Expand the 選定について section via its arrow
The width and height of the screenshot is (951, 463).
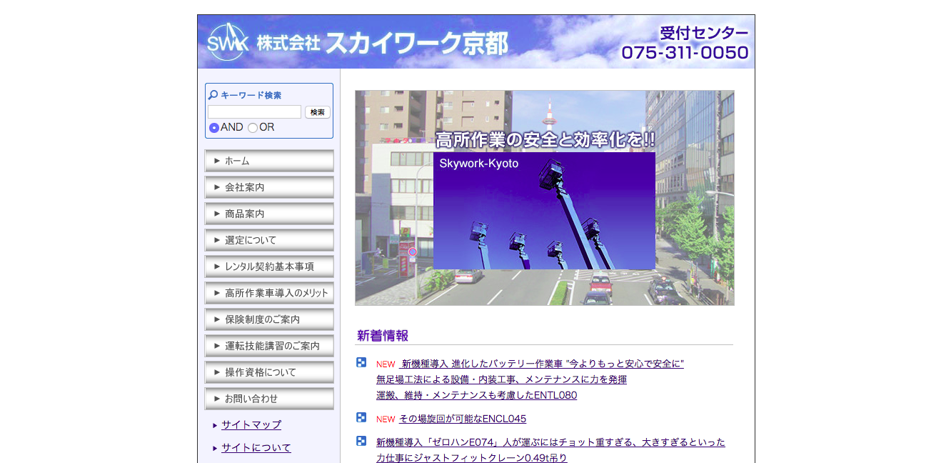click(x=217, y=239)
